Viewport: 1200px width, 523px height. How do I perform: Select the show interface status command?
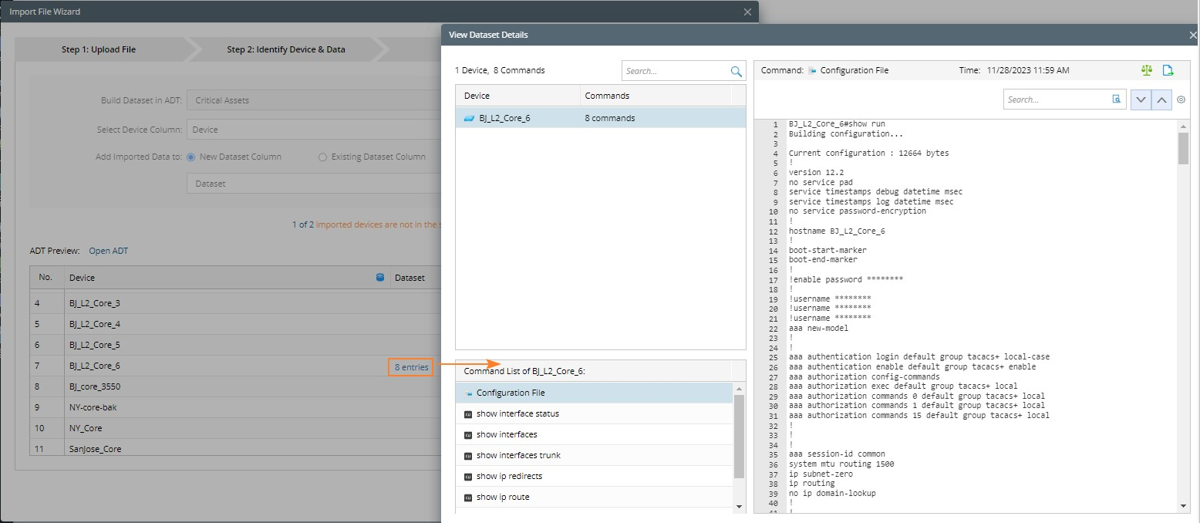pos(517,414)
